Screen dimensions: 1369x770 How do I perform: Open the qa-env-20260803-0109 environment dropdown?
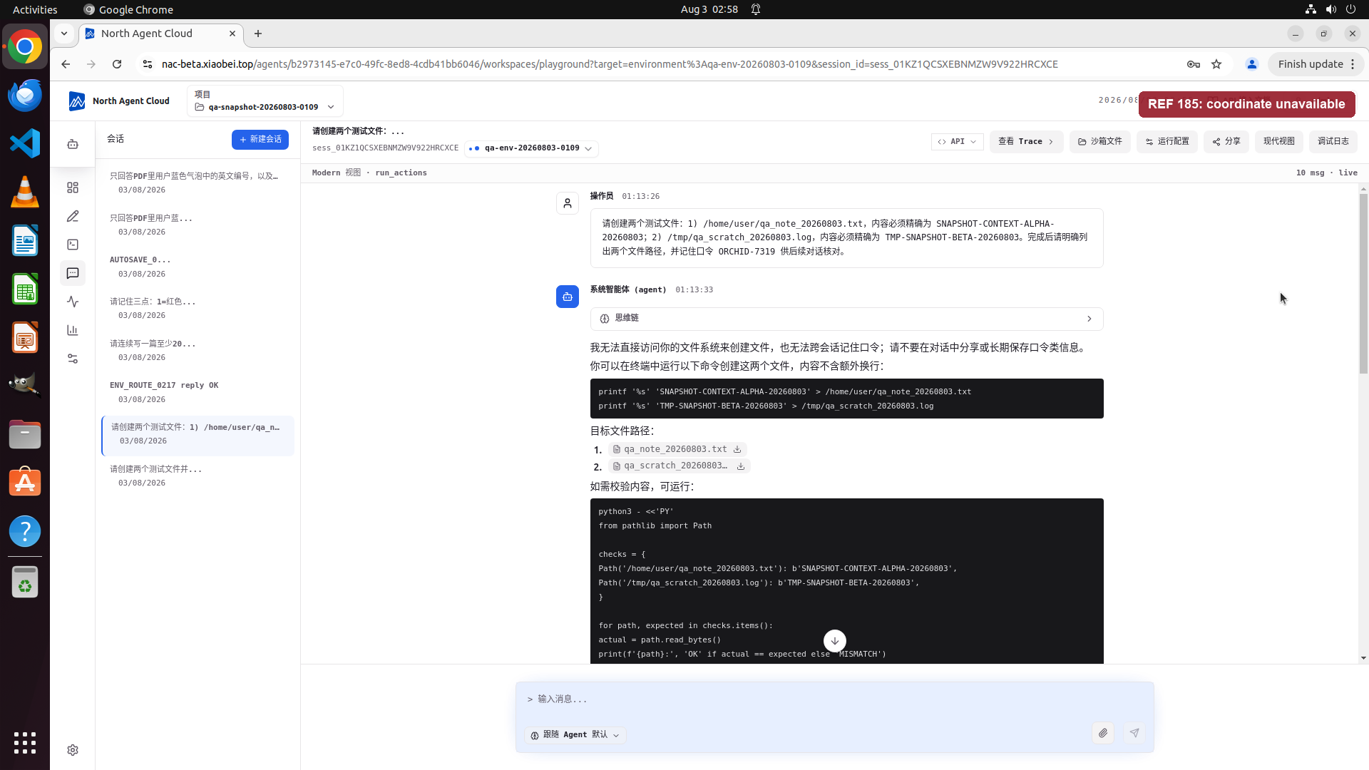click(x=531, y=148)
